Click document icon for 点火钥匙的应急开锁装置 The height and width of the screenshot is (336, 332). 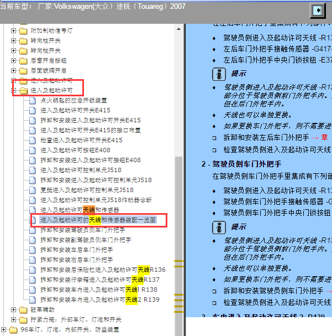[x=32, y=101]
